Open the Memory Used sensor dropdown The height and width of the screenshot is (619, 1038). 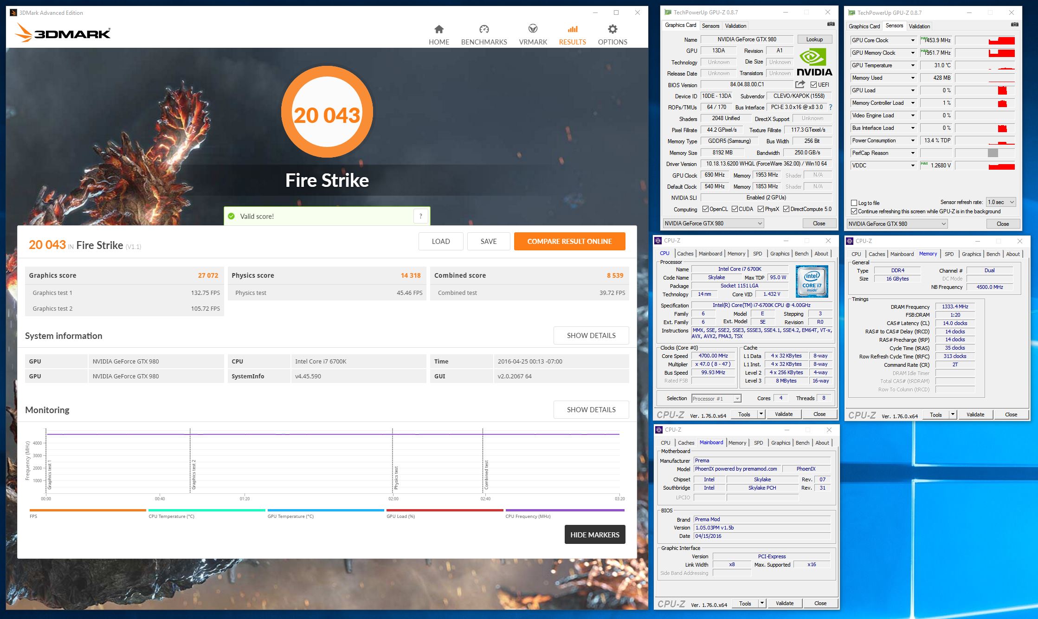pyautogui.click(x=913, y=78)
